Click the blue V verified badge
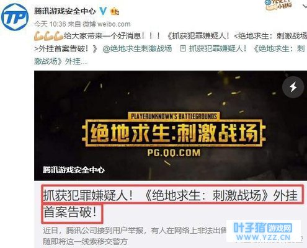Image resolution: width=307 pixels, height=248 pixels. pyautogui.click(x=104, y=11)
